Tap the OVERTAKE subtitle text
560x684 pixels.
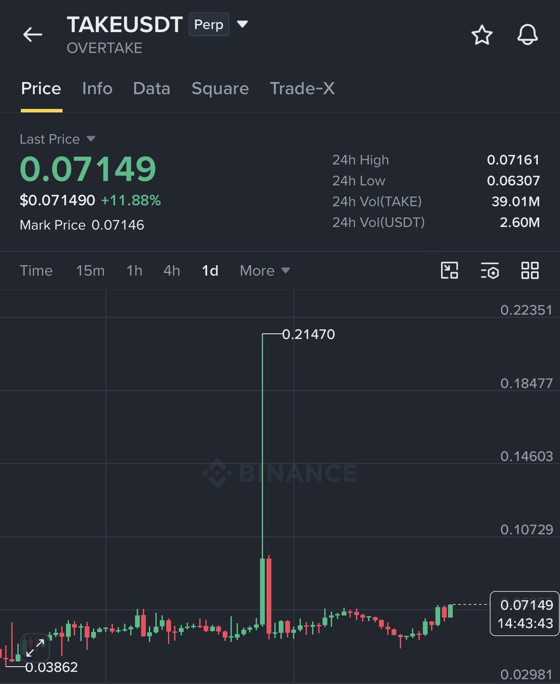point(104,48)
